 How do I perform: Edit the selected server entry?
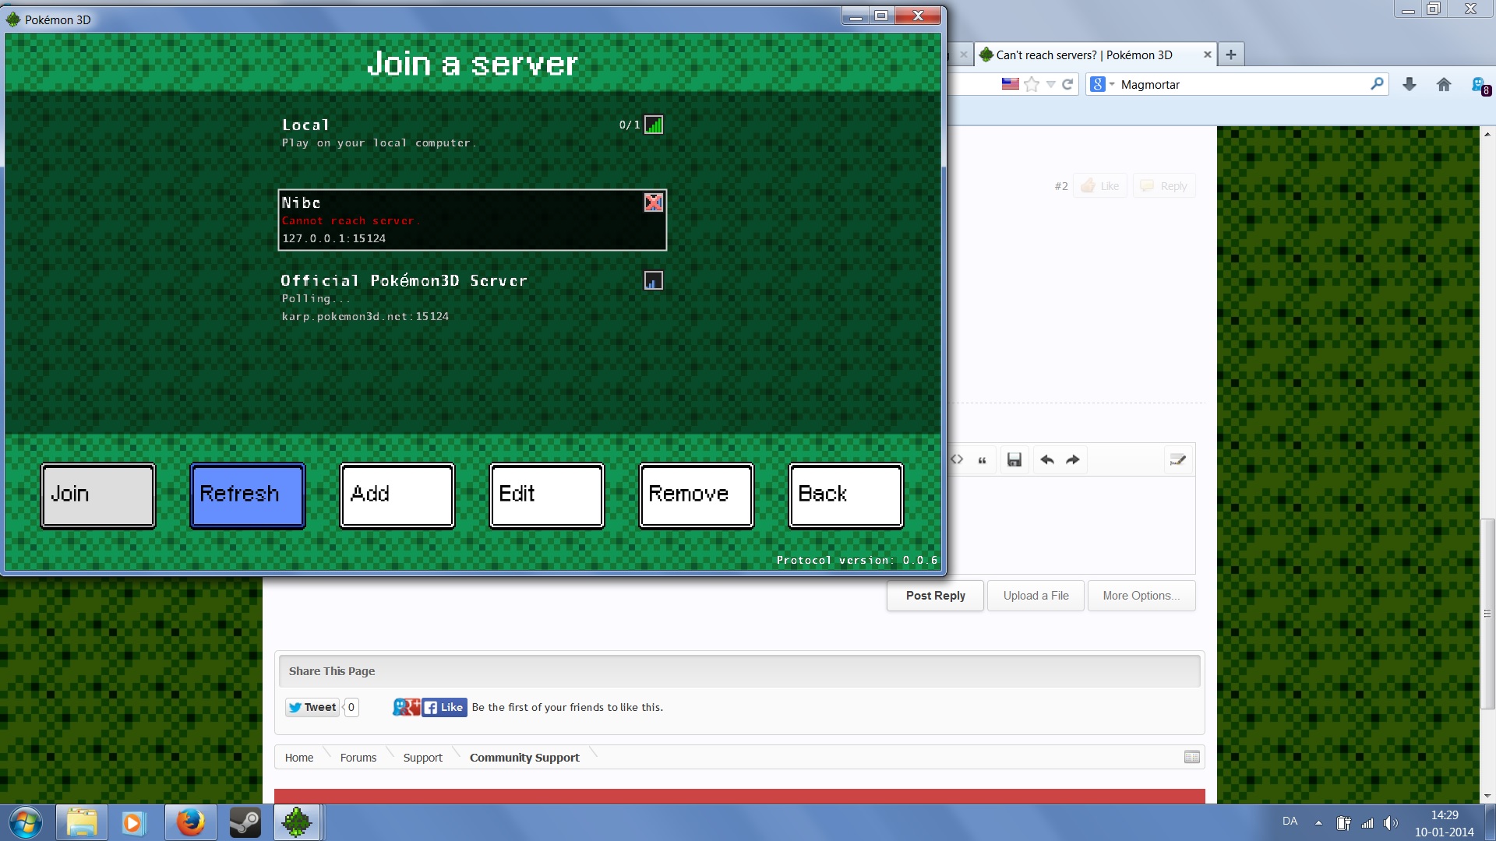click(547, 495)
